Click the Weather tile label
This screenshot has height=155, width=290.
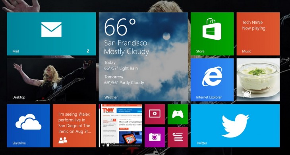click(x=111, y=97)
